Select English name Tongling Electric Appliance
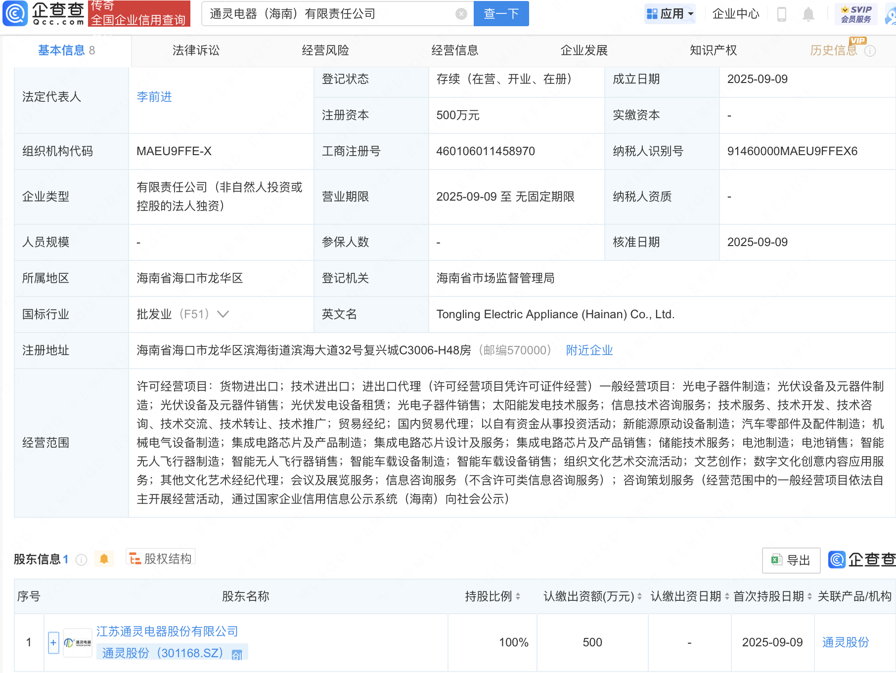 coord(555,314)
